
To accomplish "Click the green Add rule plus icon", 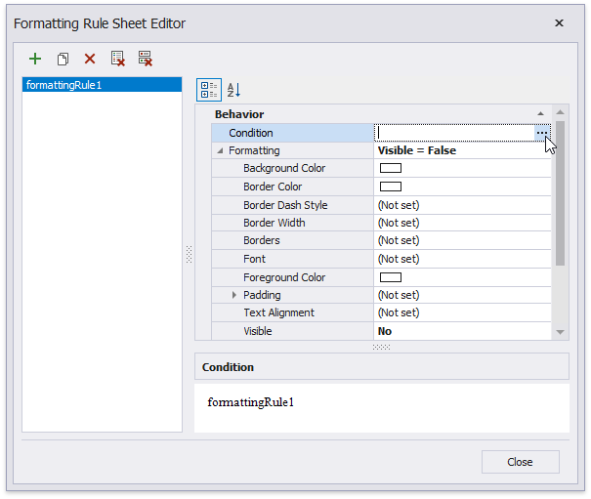I will pos(35,60).
